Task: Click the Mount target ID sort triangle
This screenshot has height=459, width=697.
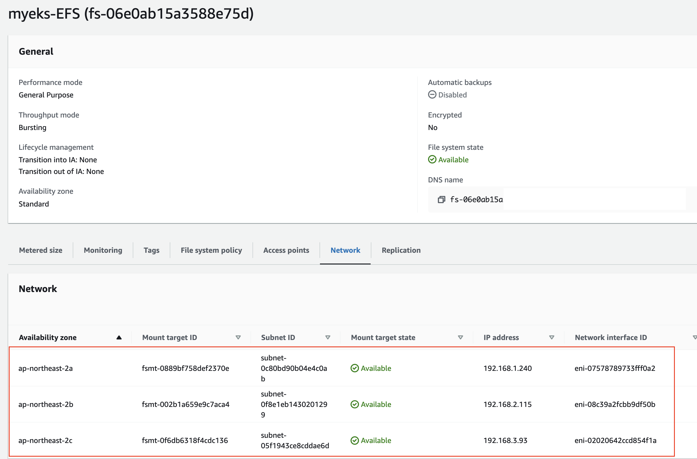Action: (238, 337)
